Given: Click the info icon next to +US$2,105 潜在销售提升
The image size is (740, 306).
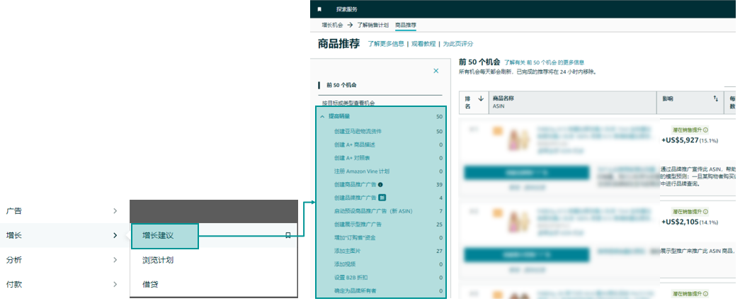Looking at the screenshot, I should pos(705,212).
